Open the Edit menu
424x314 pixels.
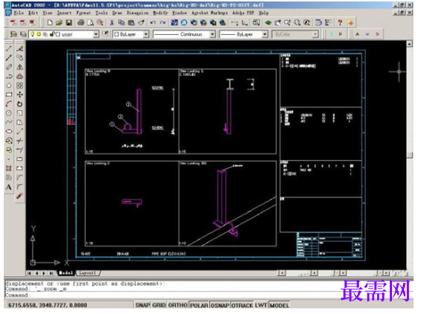point(33,13)
